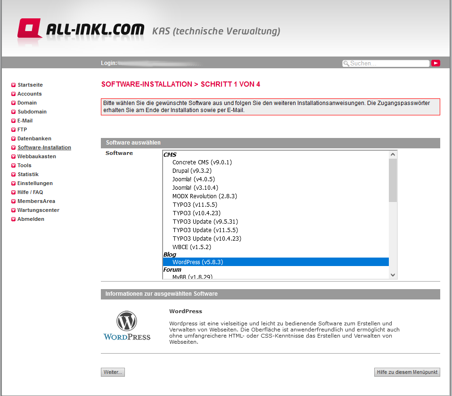452x396 pixels.
Task: Click the red bullet icon beside Tools
Action: click(x=13, y=165)
